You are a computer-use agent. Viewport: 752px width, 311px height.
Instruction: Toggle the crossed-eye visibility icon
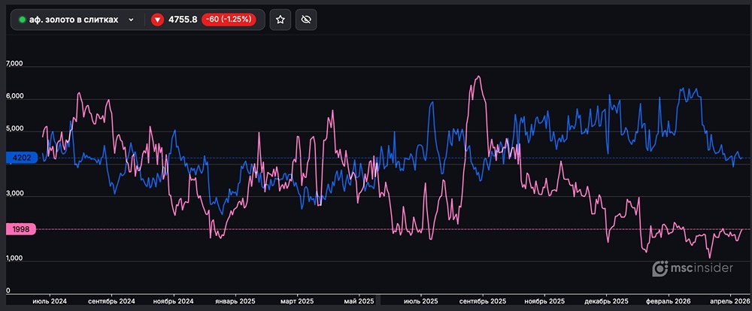click(305, 20)
